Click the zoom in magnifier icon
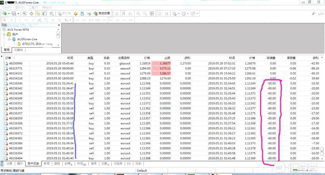This screenshot has width=325, height=175. tap(138, 14)
